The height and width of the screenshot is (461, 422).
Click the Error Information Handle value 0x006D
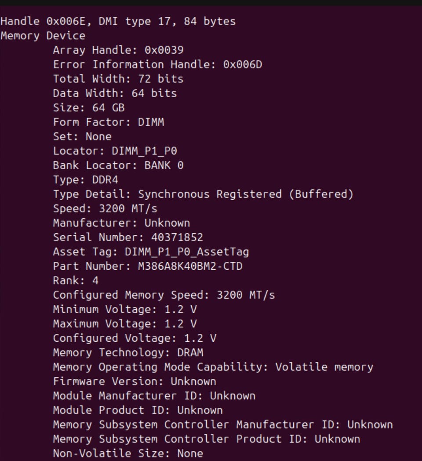242,65
